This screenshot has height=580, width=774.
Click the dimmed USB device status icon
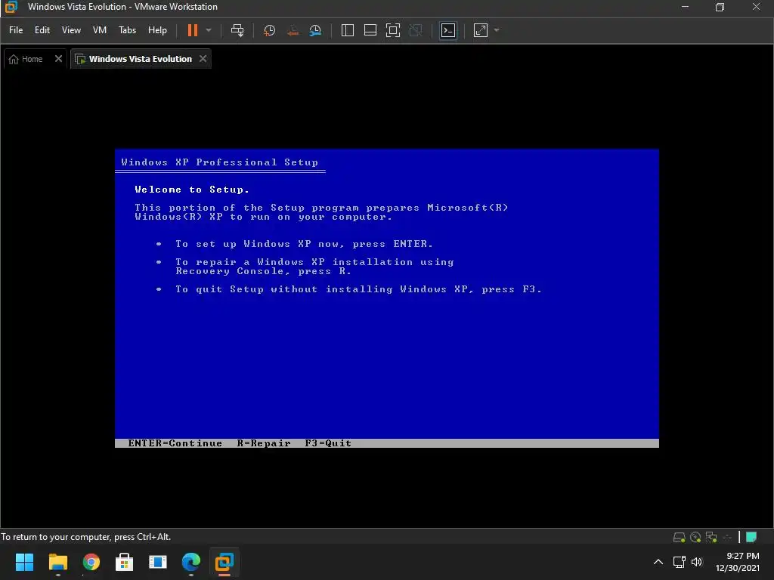click(x=727, y=537)
